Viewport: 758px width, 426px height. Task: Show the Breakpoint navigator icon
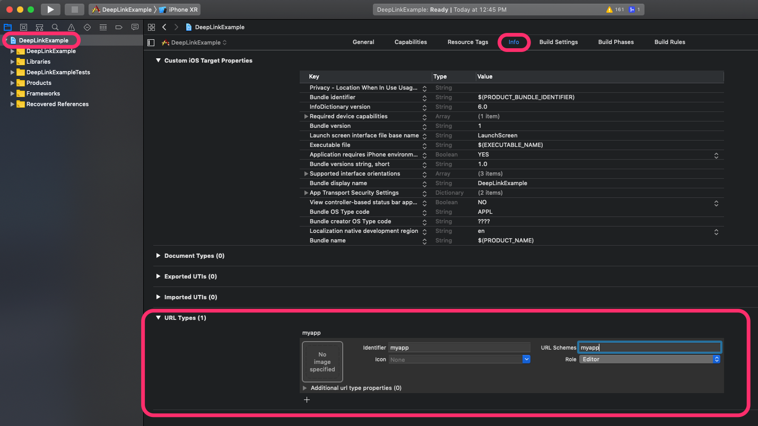click(119, 27)
